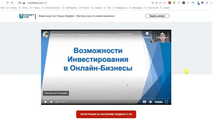Click the camera snapshot icon in toolbar
Screen dimensions: 212x119
(152, 3)
